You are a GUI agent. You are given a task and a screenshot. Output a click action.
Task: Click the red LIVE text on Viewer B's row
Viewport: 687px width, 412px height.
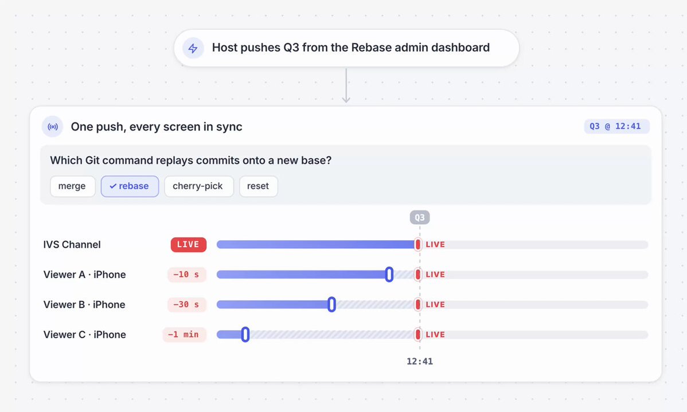tap(435, 304)
